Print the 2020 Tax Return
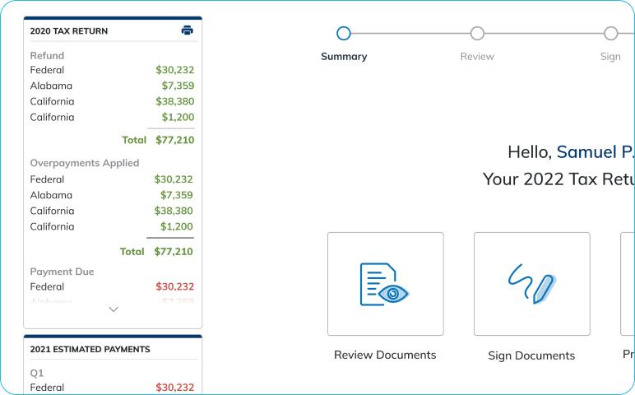Screen dimensions: 635x395 tap(187, 30)
